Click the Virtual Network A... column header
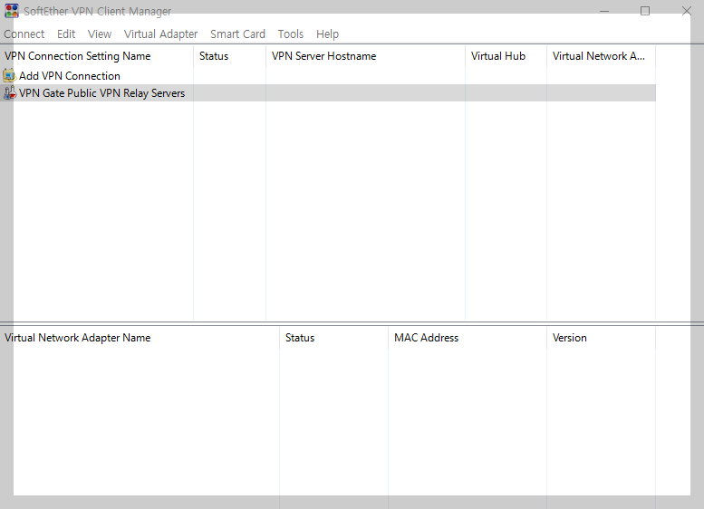This screenshot has height=509, width=704. pyautogui.click(x=602, y=56)
